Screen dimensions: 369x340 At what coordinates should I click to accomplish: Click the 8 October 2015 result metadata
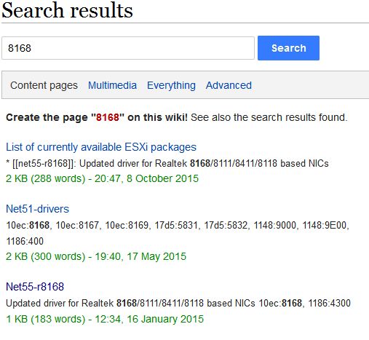click(102, 178)
